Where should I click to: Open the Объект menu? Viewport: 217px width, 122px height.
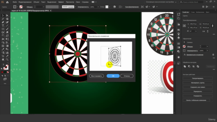pyautogui.click(x=36, y=2)
